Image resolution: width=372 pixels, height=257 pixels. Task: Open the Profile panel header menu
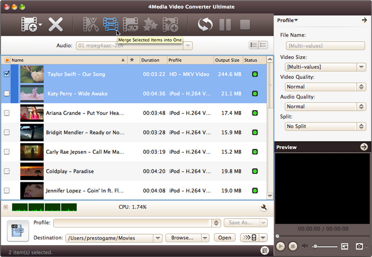pos(288,20)
